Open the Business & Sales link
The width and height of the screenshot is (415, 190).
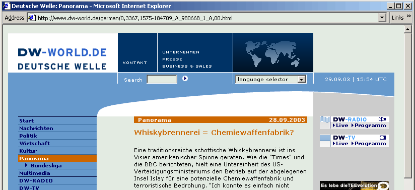pyautogui.click(x=187, y=66)
